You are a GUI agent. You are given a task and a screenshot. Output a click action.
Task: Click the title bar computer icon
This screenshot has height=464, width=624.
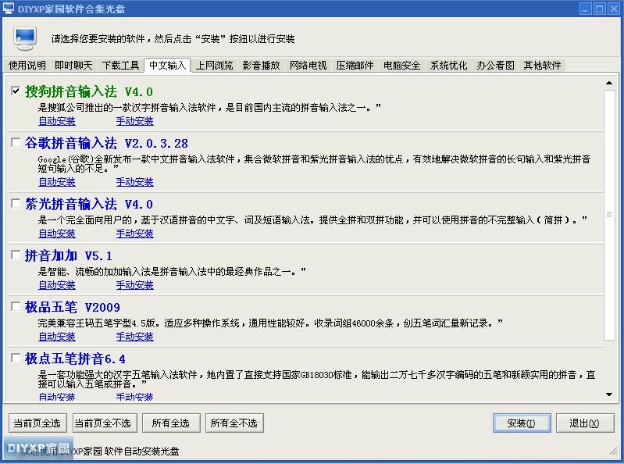click(9, 9)
